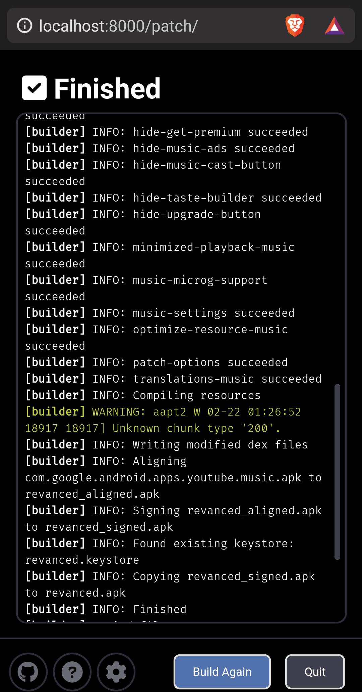Click the Finished heading text
Screen dimensions: 362x692
click(x=107, y=88)
